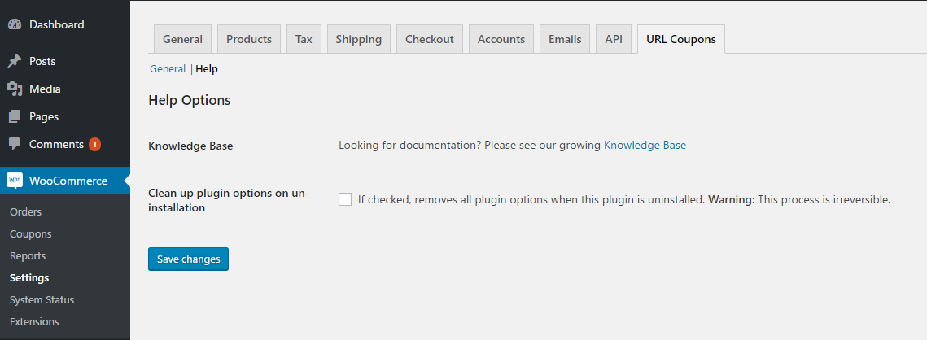Click the Pages icon in sidebar
This screenshot has height=340, width=927.
point(15,117)
